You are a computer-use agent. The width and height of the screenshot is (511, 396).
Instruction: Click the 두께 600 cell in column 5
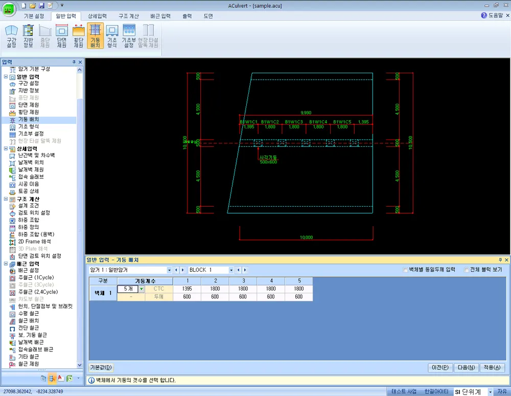299,297
